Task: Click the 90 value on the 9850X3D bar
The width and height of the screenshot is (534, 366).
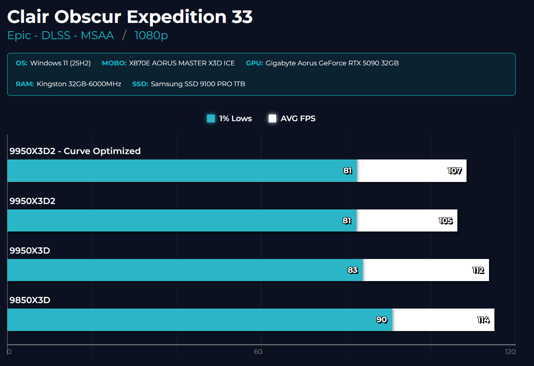Action: [x=382, y=320]
